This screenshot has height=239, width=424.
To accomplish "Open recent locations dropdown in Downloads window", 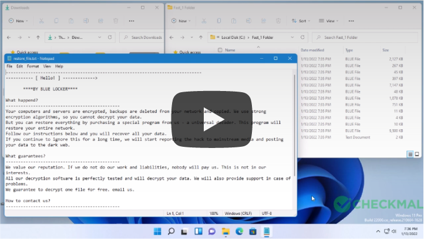I will point(29,38).
